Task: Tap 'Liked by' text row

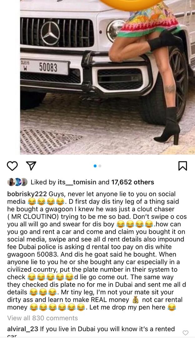Action: pos(92,182)
